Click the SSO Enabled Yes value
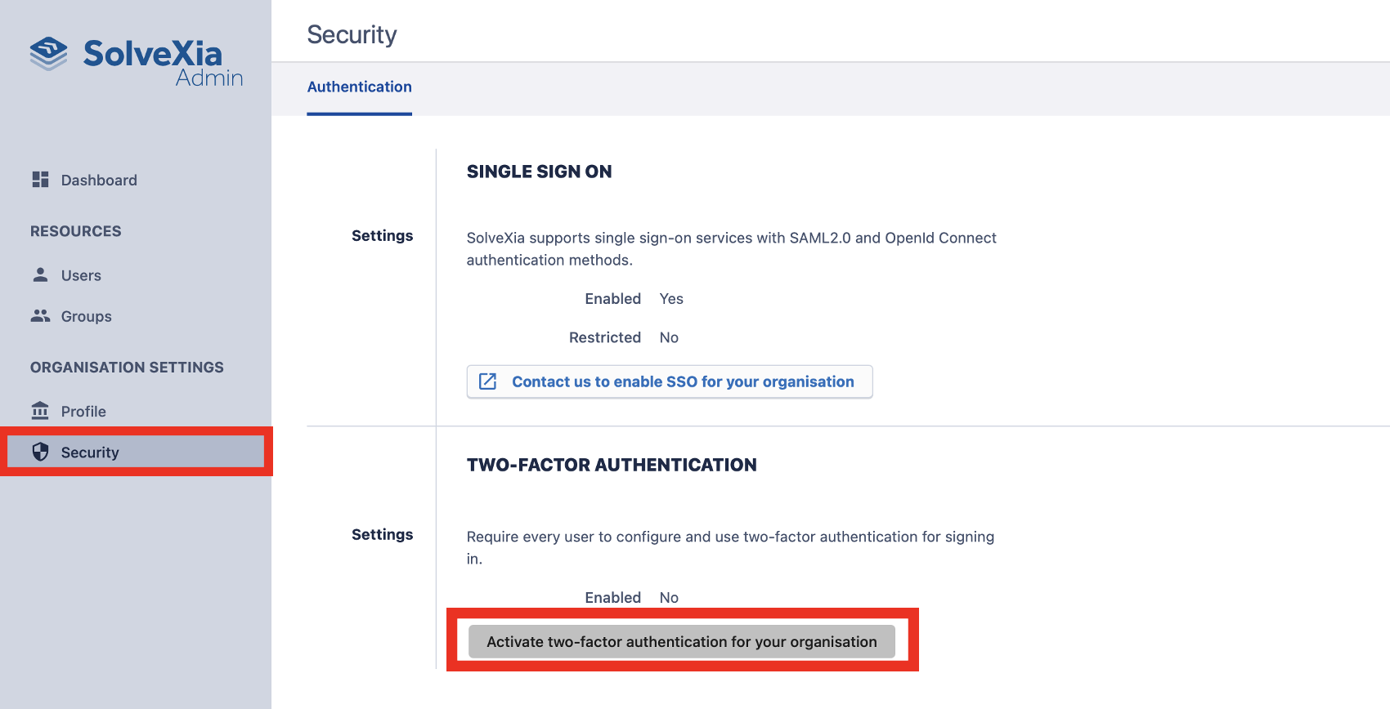This screenshot has width=1390, height=709. [x=671, y=299]
